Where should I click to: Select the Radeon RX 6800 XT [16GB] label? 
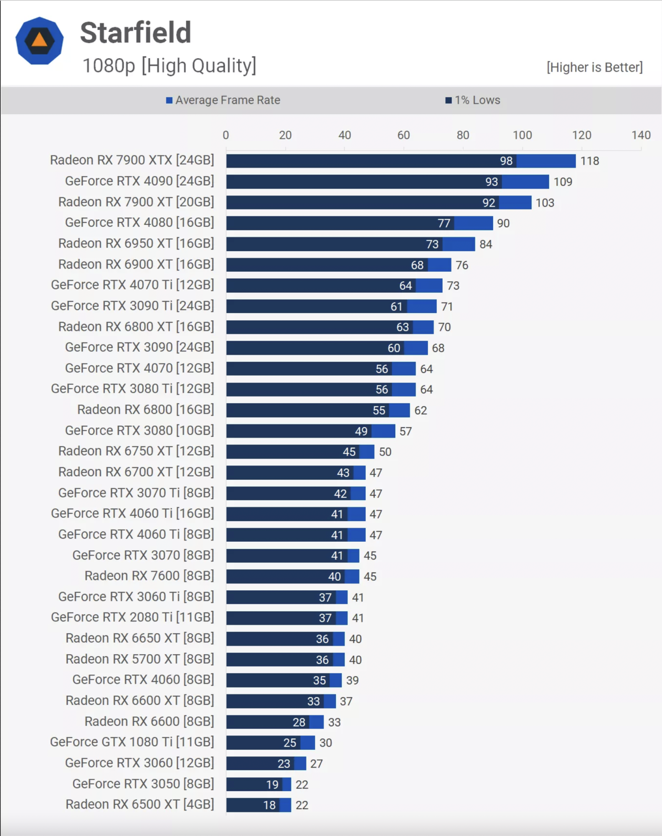pos(136,326)
